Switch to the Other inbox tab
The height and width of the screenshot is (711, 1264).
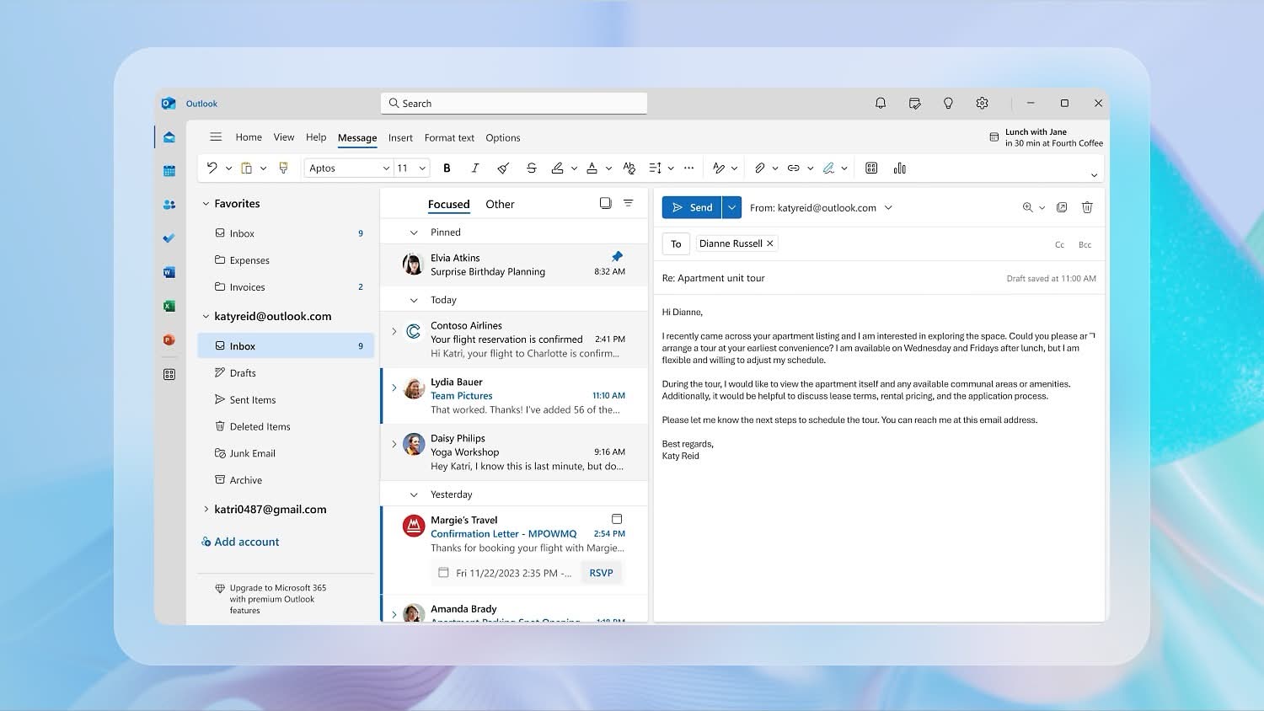[500, 203]
